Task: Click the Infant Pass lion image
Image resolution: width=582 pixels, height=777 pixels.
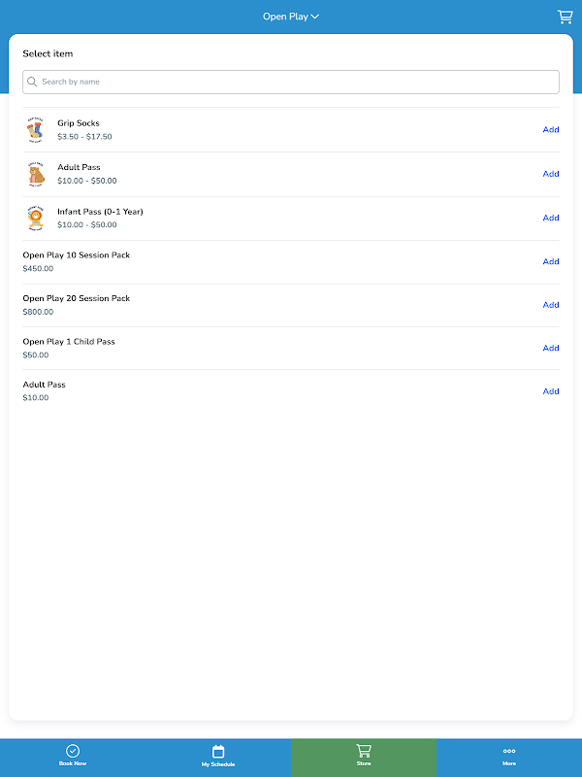Action: [36, 218]
